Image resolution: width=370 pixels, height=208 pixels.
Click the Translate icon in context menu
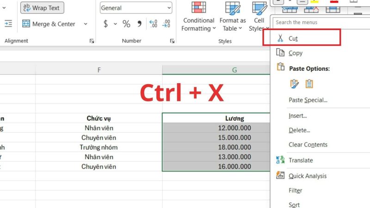280,160
